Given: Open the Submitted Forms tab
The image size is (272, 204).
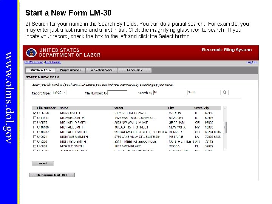Looking at the screenshot, I should 101,70.
